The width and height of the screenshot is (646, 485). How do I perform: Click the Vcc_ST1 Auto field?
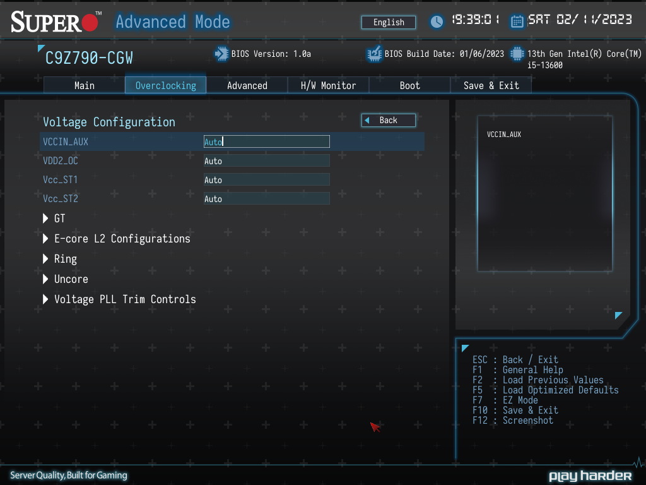coord(267,180)
